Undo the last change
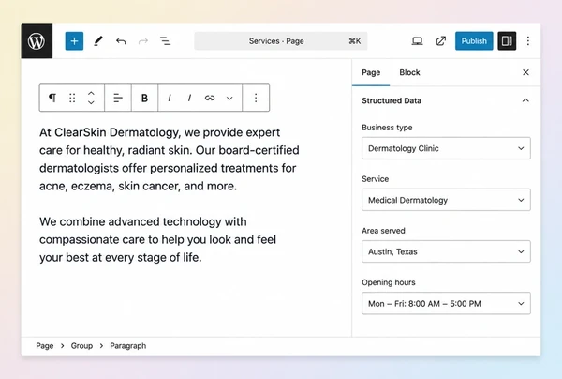The width and height of the screenshot is (562, 379). 121,41
